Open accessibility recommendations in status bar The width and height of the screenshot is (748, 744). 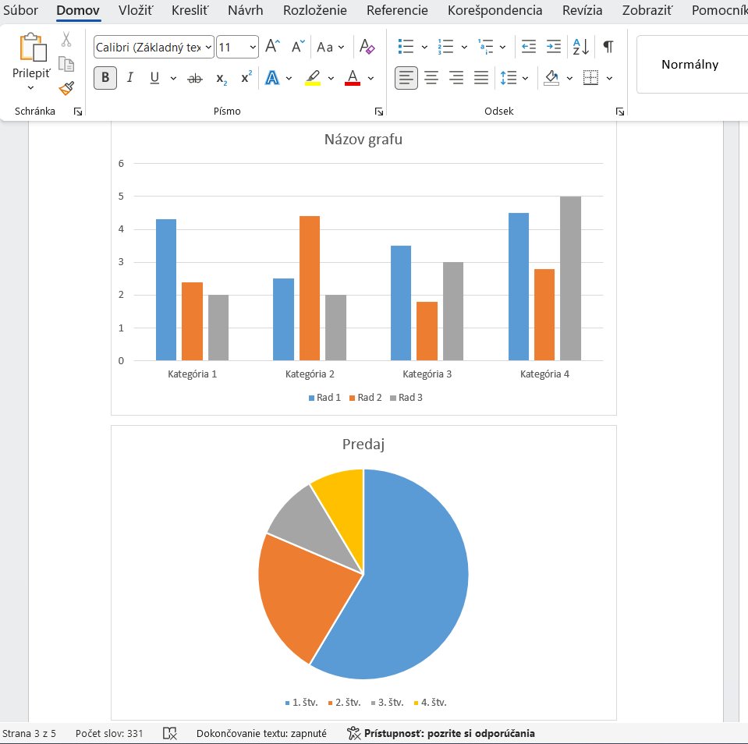click(441, 733)
